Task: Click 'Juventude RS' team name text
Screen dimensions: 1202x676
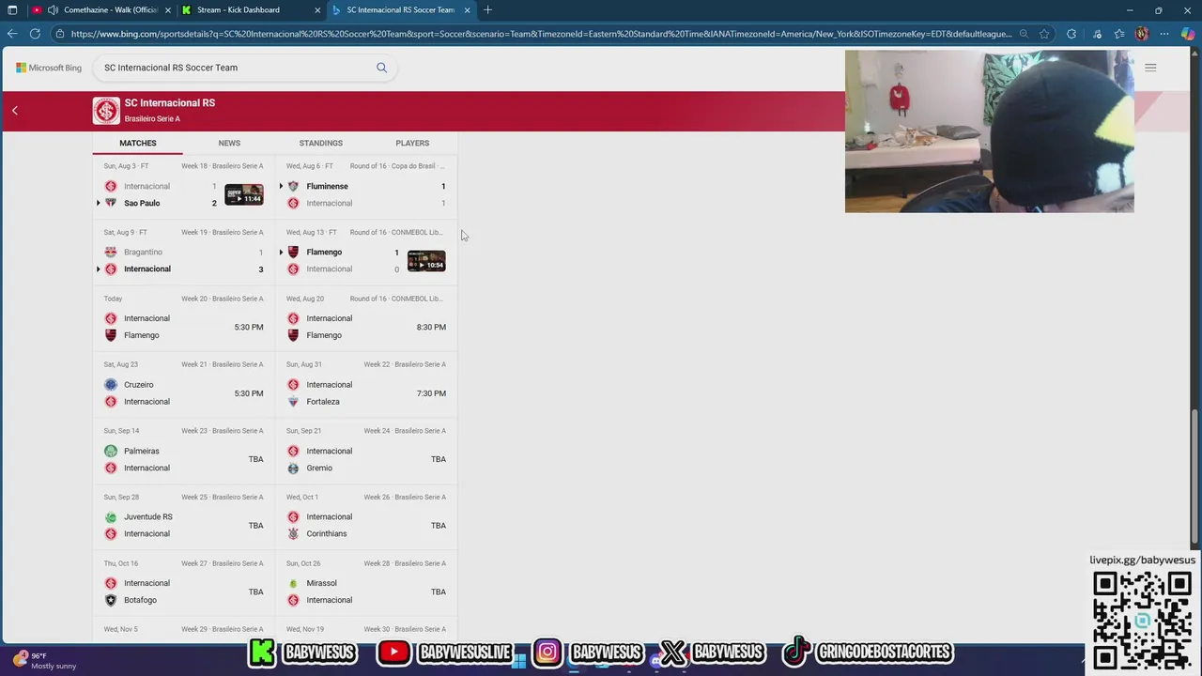Action: pyautogui.click(x=148, y=516)
